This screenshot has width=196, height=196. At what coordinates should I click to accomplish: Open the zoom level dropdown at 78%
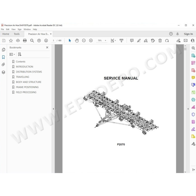106,41
